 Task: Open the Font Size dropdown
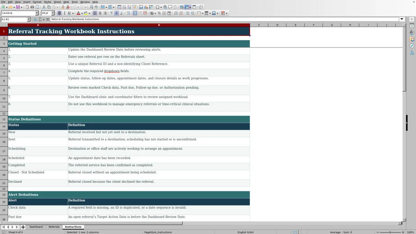click(x=53, y=13)
